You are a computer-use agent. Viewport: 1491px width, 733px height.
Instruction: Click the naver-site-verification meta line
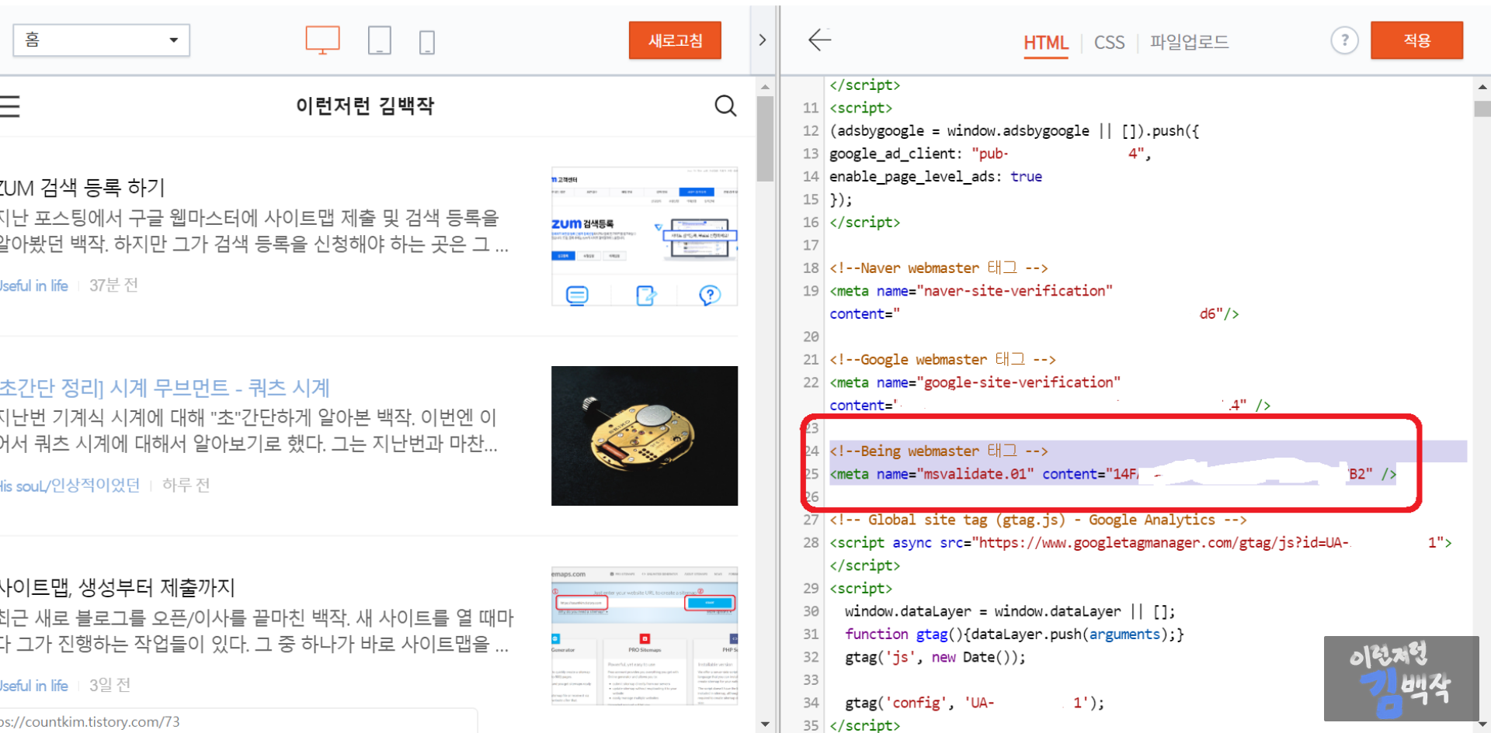971,291
